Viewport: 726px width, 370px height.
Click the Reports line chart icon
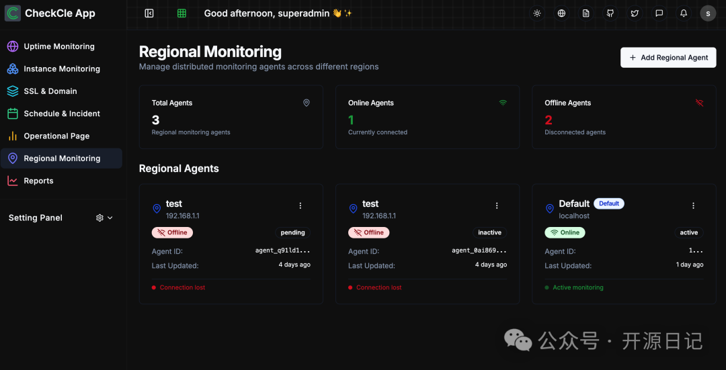point(13,181)
